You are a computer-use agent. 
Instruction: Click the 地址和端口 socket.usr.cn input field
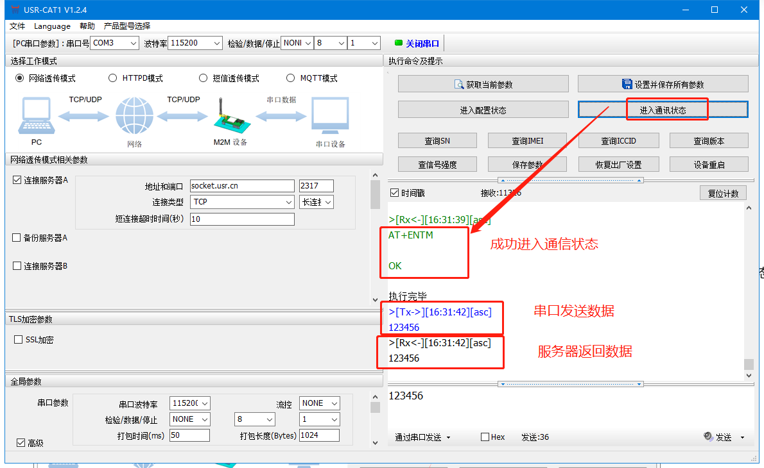click(242, 186)
